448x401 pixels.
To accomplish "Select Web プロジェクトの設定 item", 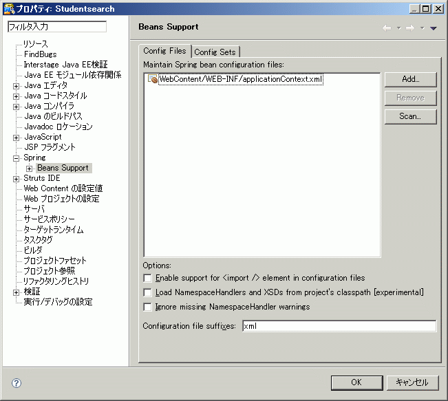I will click(61, 199).
